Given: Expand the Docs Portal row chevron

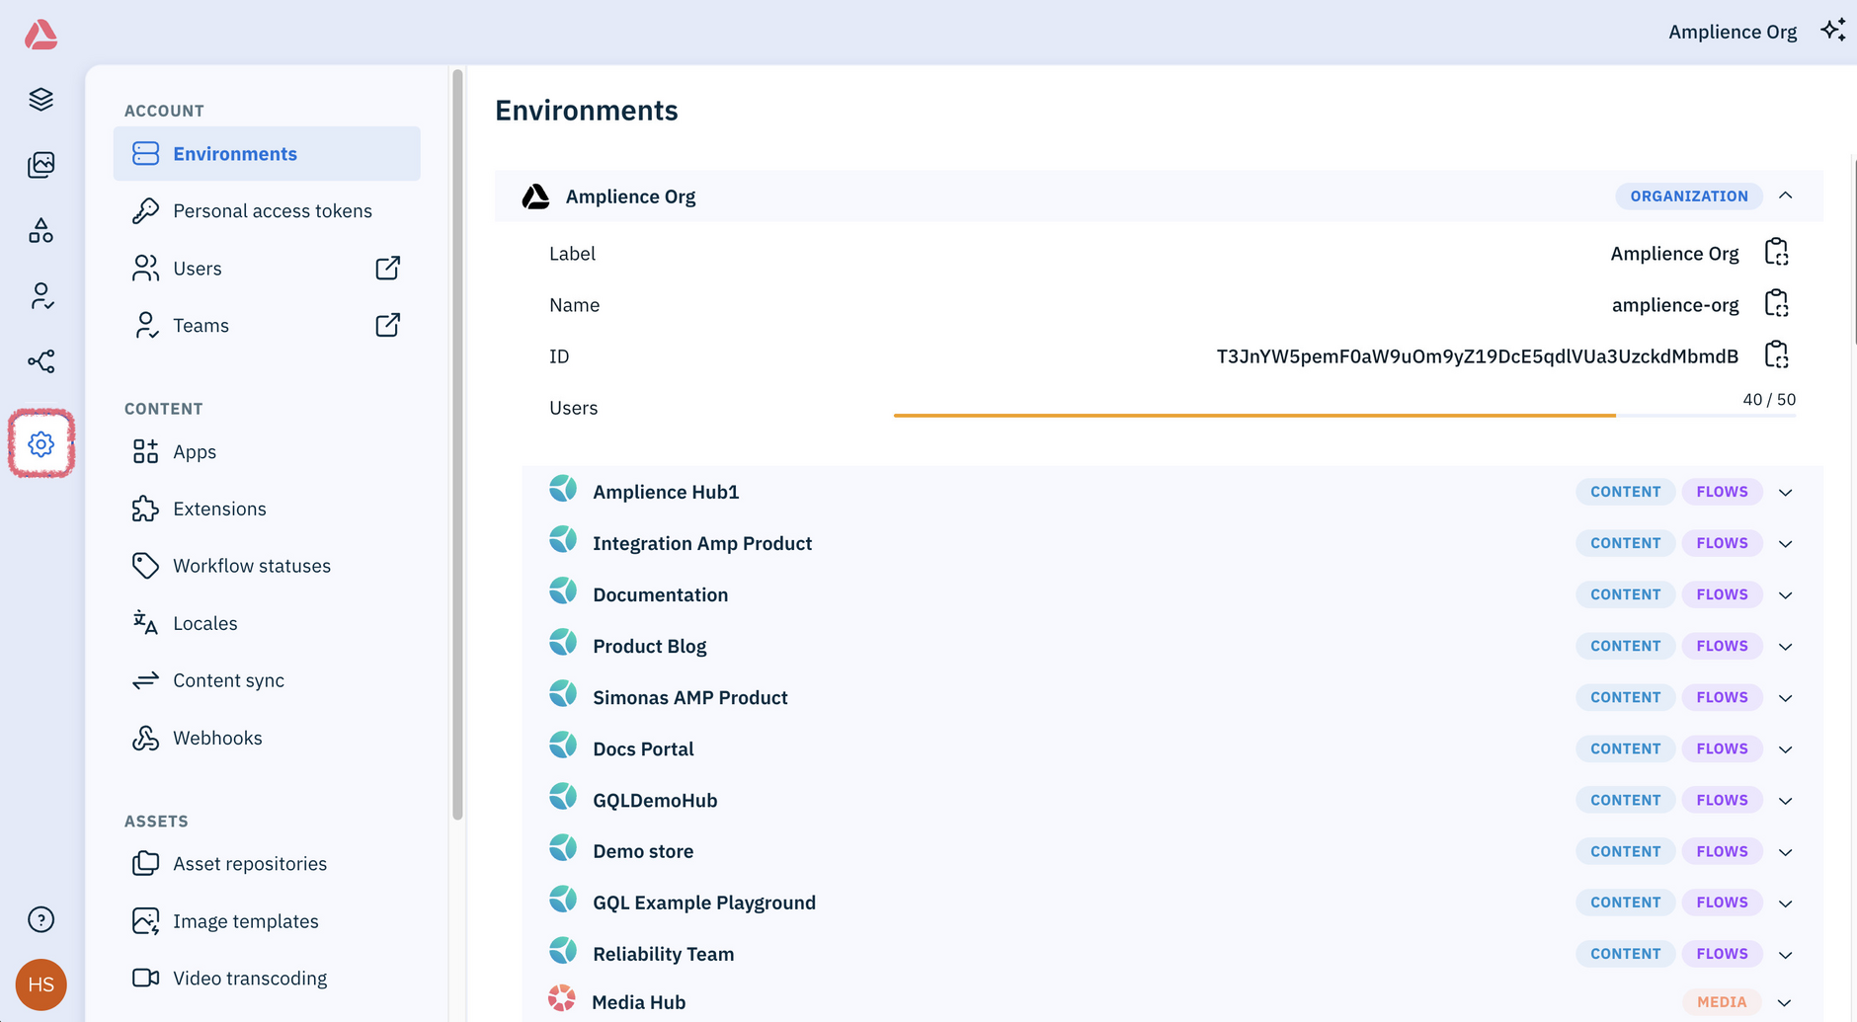Looking at the screenshot, I should pos(1786,748).
